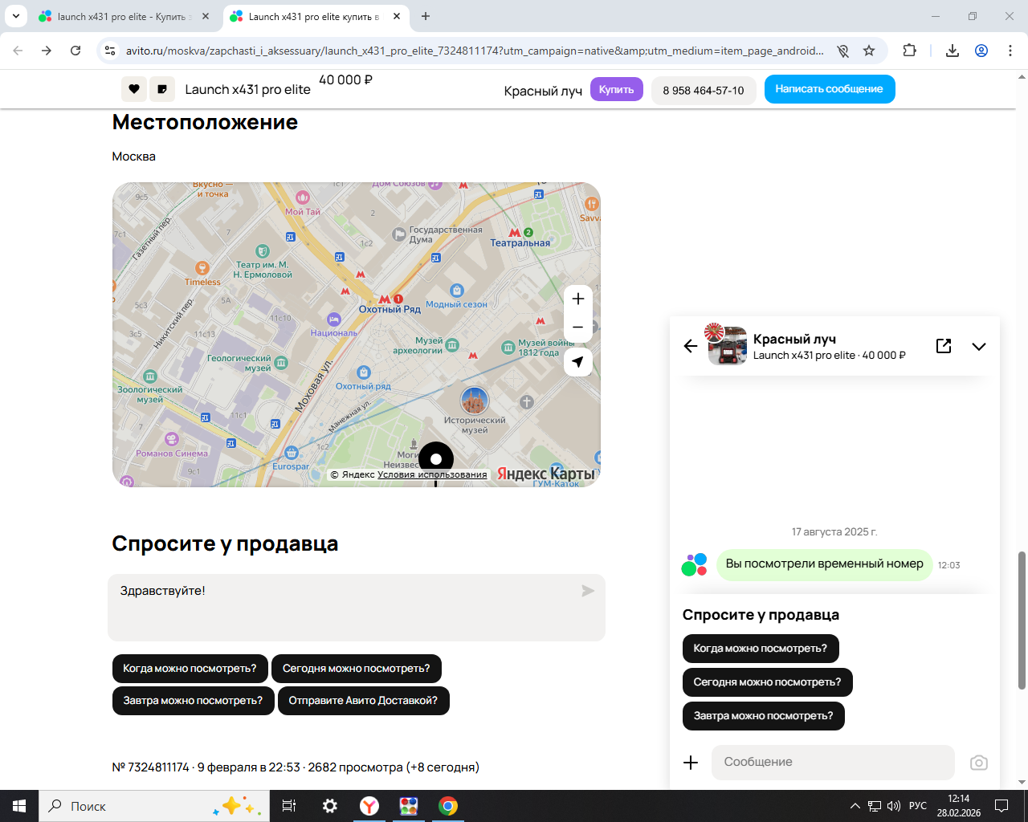Choose 'Когда можно посмотреть?' in chat panel

tap(761, 649)
